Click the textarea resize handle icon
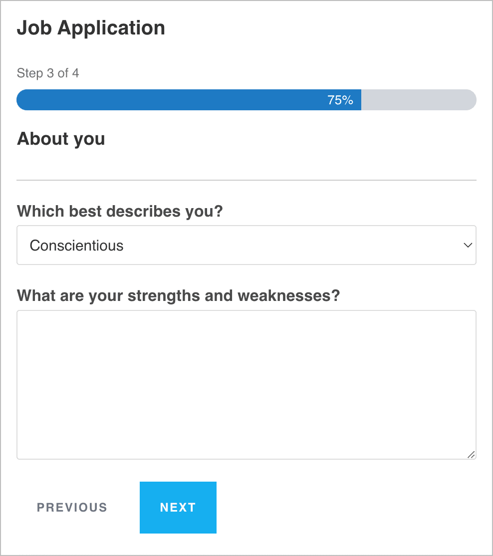 click(x=472, y=455)
